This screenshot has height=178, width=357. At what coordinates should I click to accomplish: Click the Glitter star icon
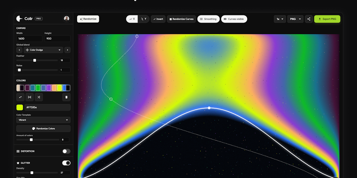pos(18,163)
